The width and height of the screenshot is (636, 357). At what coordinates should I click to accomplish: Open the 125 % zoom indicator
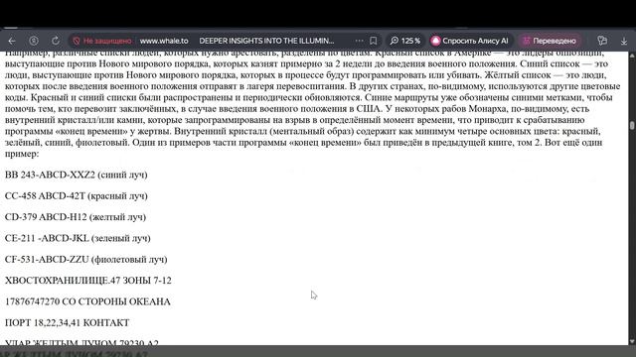pyautogui.click(x=404, y=41)
